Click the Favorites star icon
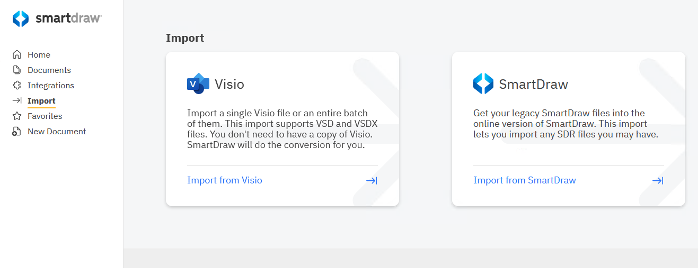The width and height of the screenshot is (698, 268). (17, 116)
